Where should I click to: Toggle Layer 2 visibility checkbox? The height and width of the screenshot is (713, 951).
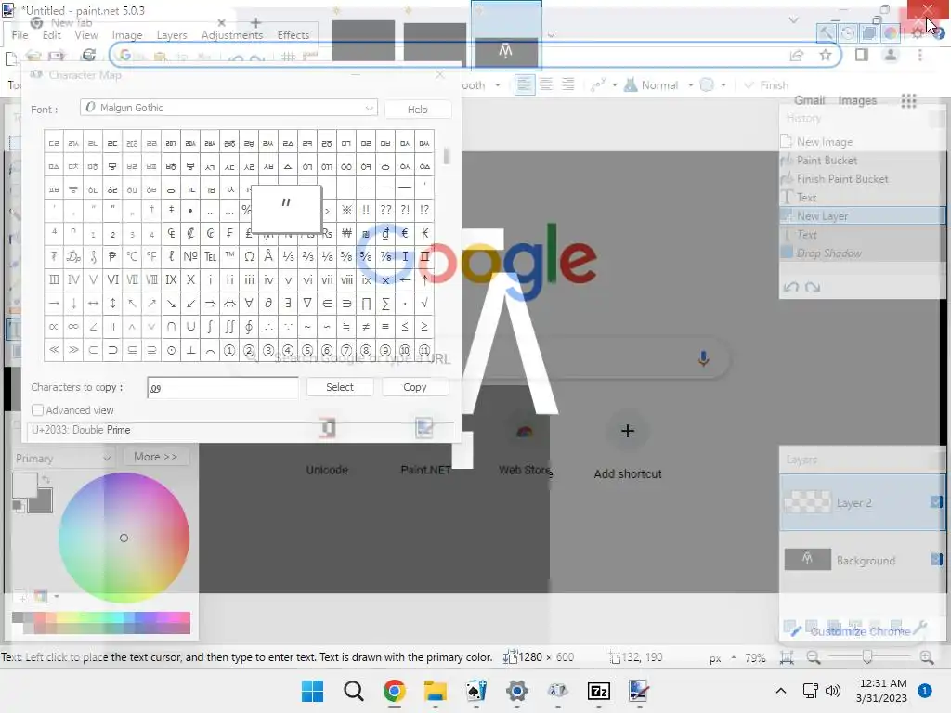click(x=936, y=502)
